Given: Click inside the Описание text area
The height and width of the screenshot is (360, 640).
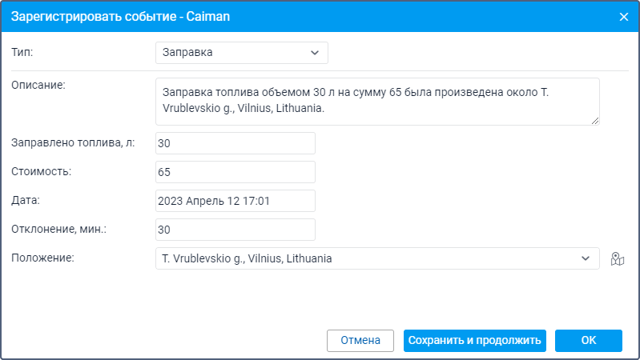Looking at the screenshot, I should point(377,102).
